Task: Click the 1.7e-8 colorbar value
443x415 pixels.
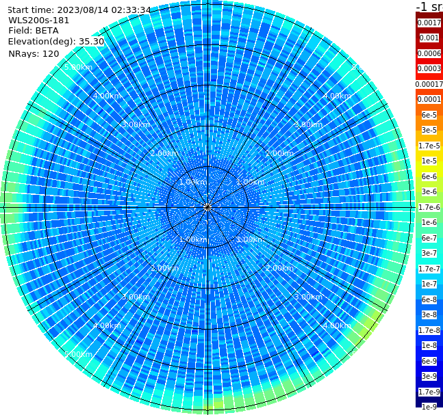Action: pos(429,330)
